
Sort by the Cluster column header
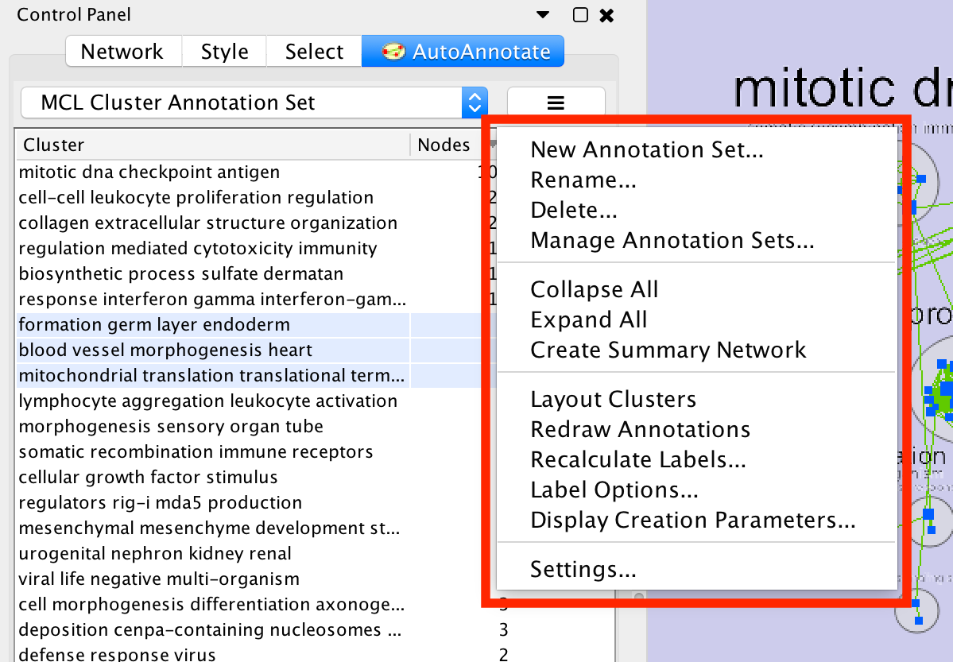(212, 145)
